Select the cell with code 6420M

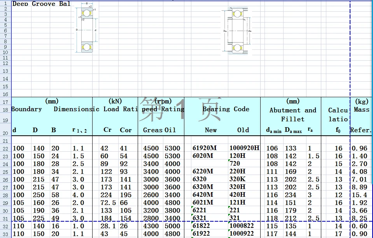pyautogui.click(x=203, y=195)
